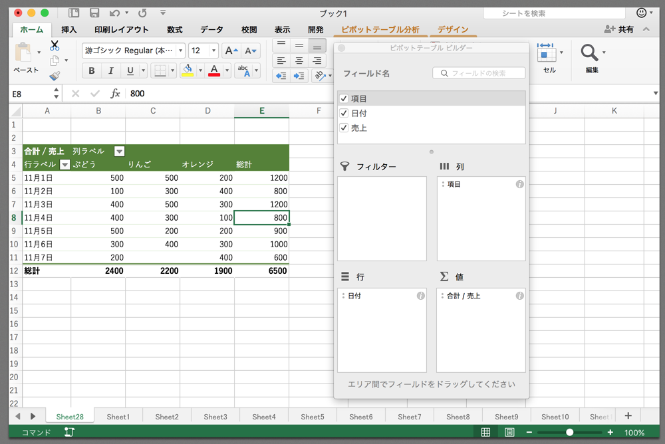Switch to Page Layout view icon
The image size is (665, 444).
[509, 432]
